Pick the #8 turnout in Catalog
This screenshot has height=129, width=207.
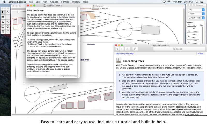193,43
